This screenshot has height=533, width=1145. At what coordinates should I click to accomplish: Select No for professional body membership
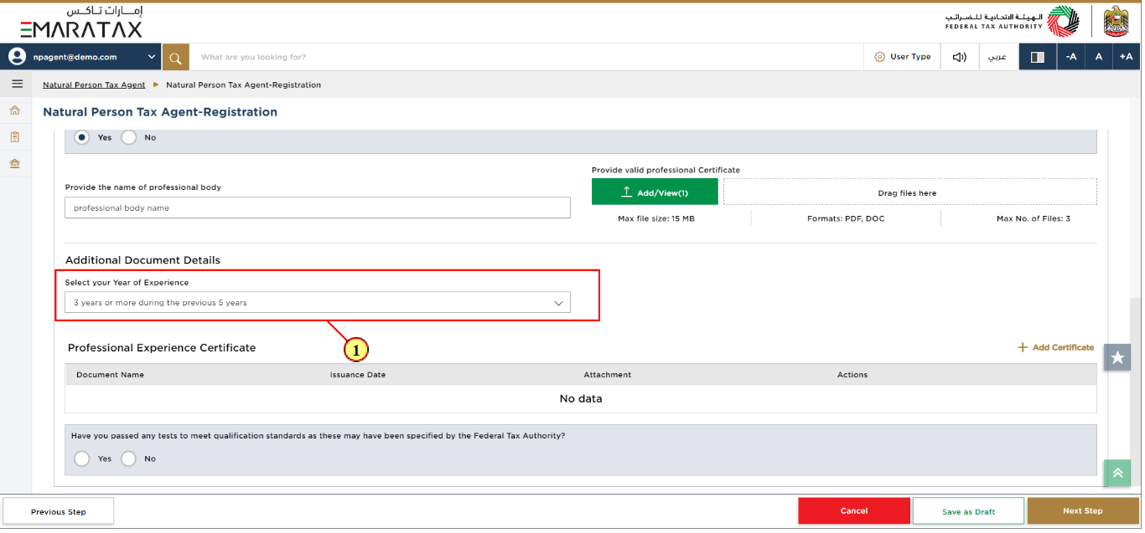129,137
